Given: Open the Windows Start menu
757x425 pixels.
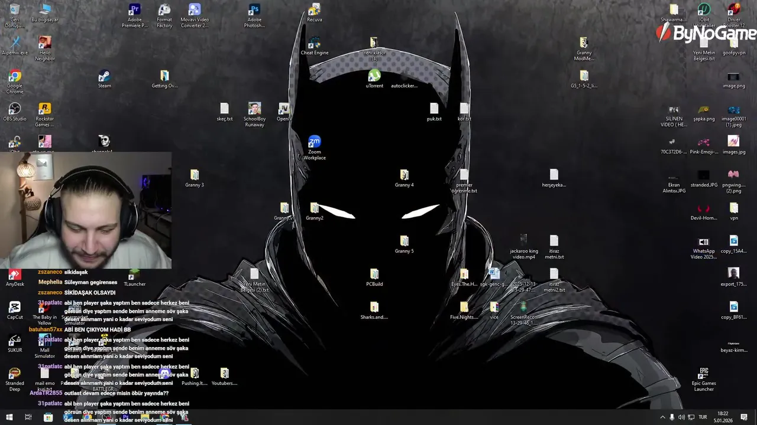Looking at the screenshot, I should [x=9, y=417].
